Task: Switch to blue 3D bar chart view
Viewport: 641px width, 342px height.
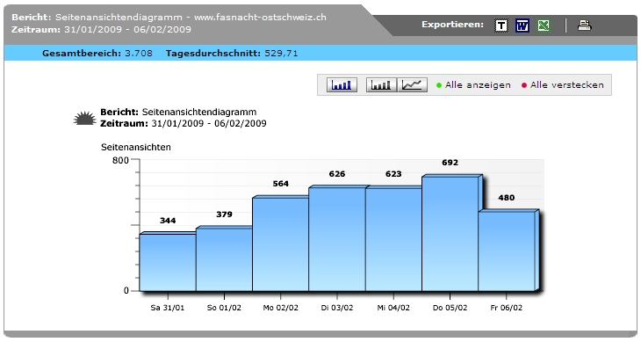Action: point(342,84)
